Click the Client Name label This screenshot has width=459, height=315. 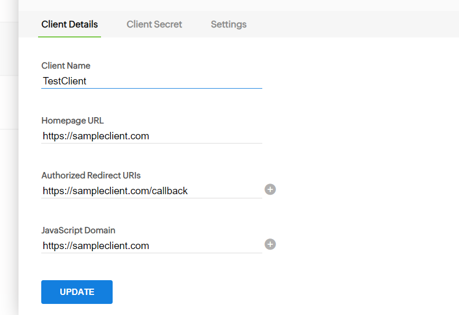point(66,66)
